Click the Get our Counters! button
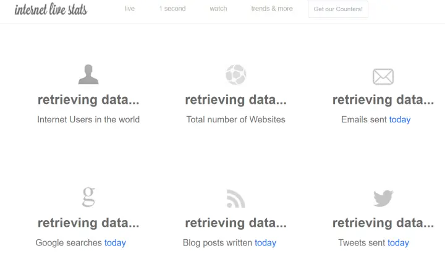445x259 pixels. (x=338, y=9)
